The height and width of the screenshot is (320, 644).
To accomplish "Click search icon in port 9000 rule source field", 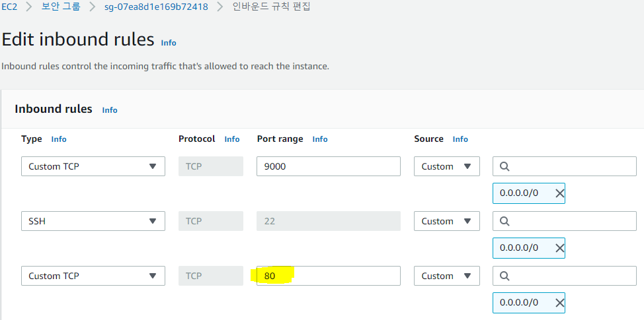I will point(504,166).
